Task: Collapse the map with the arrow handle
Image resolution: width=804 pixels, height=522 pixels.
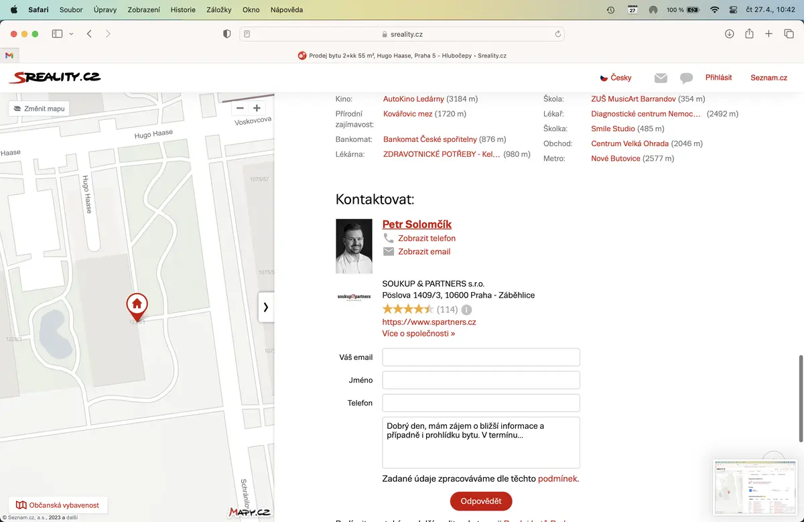Action: click(266, 307)
